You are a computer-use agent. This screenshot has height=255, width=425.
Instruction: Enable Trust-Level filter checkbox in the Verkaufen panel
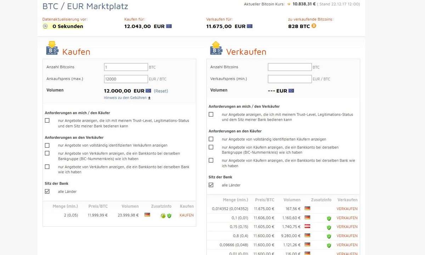(x=211, y=114)
